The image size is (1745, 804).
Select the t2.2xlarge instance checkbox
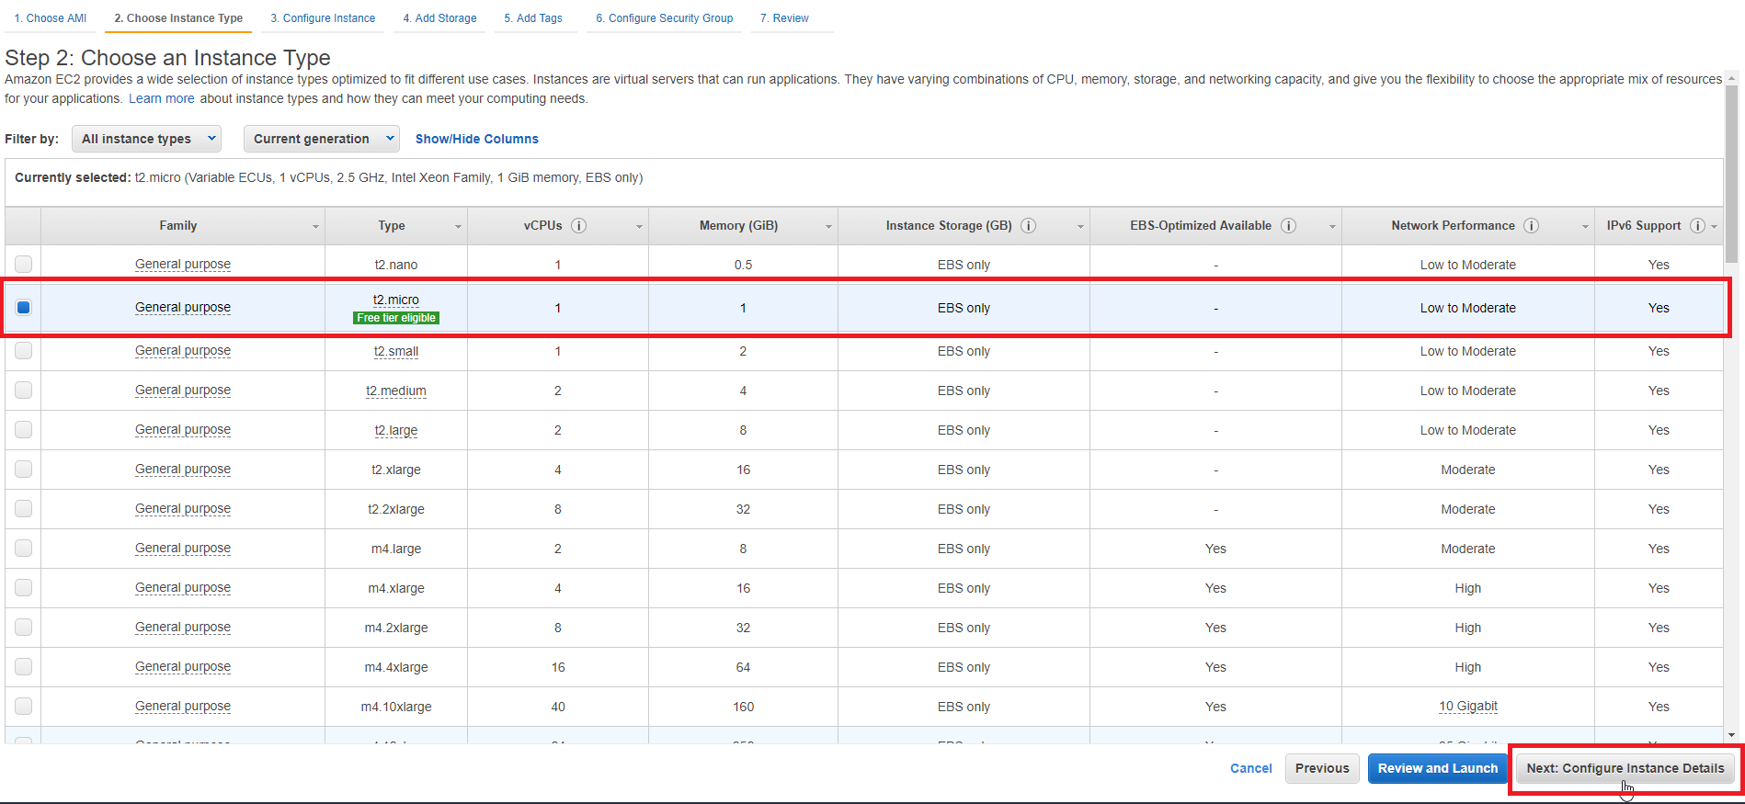coord(24,508)
